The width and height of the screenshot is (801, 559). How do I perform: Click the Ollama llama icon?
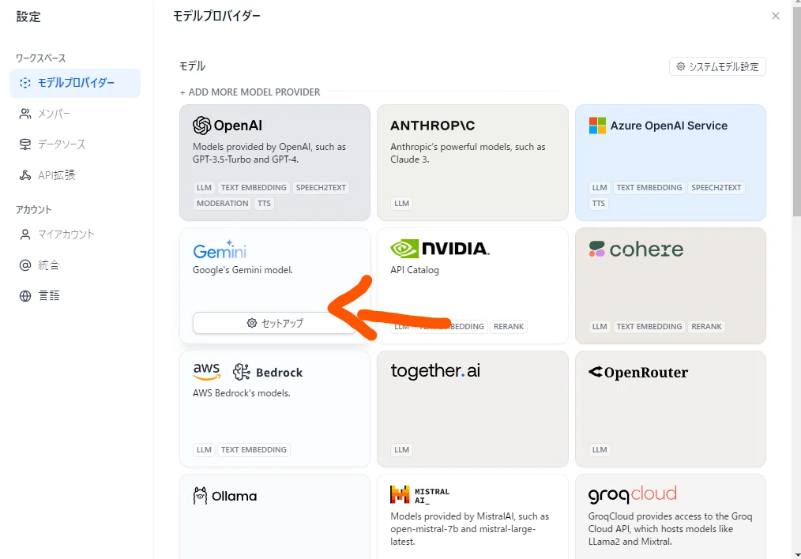[x=201, y=496]
